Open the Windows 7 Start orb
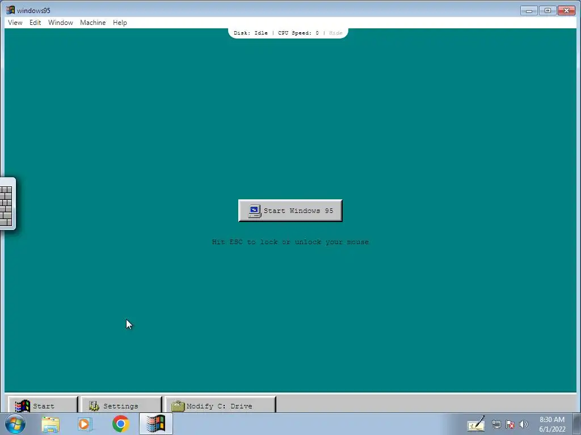 (x=15, y=424)
